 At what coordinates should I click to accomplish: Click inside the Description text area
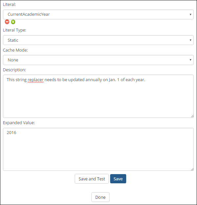pos(98,96)
